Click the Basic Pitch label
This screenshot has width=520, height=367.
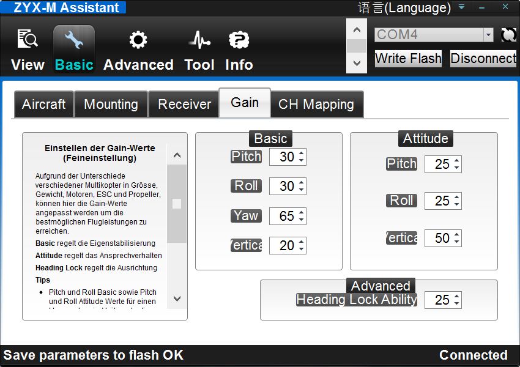[x=246, y=157]
